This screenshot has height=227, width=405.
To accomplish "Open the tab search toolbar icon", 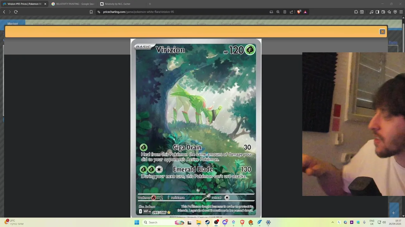I will 362,12.
